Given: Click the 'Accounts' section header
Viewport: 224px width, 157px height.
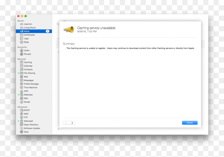Looking at the screenshot, I should point(22,47).
